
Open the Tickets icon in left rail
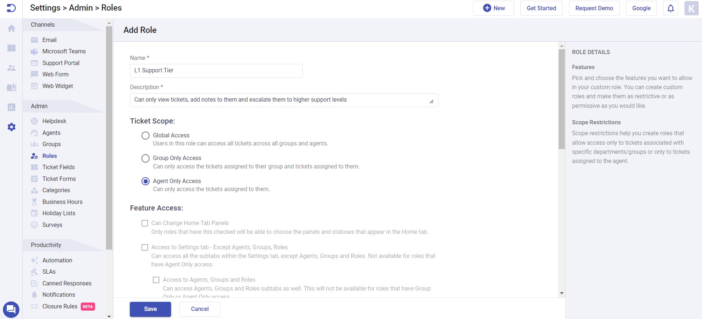[x=11, y=48]
